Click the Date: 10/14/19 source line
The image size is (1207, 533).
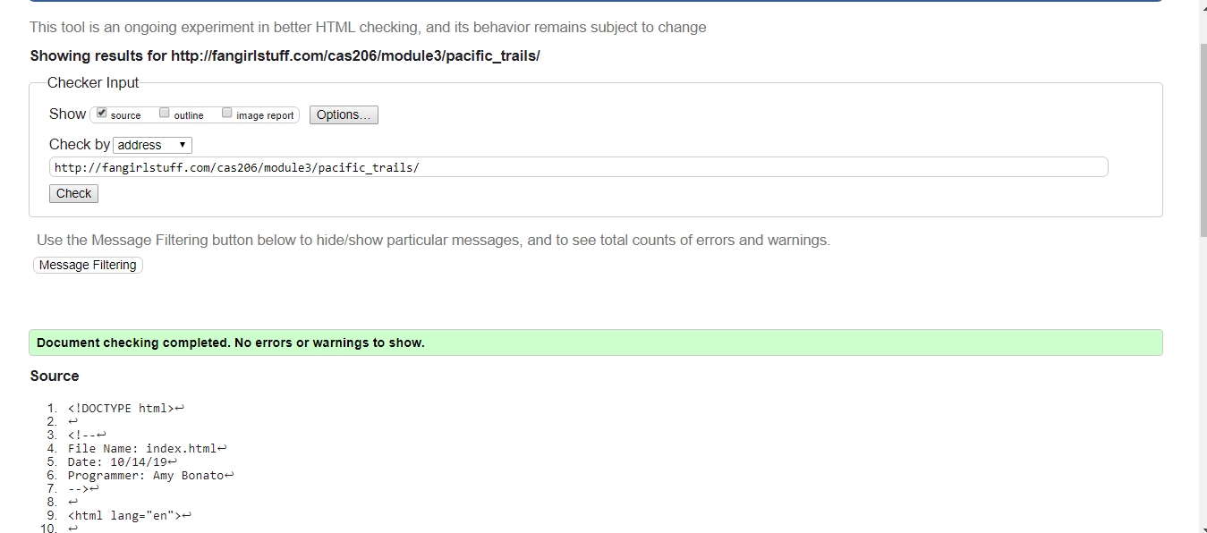[x=117, y=462]
